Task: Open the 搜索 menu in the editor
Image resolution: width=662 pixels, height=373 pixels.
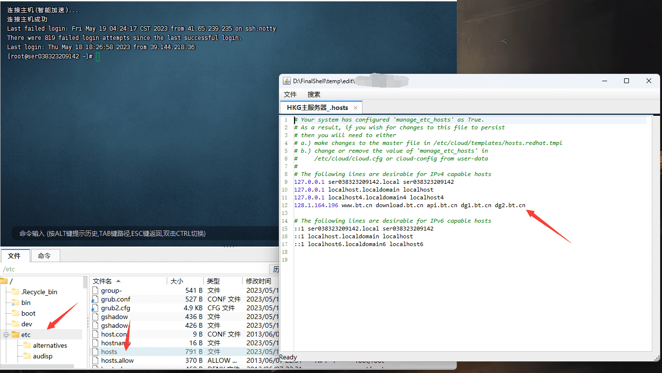Action: coord(314,94)
